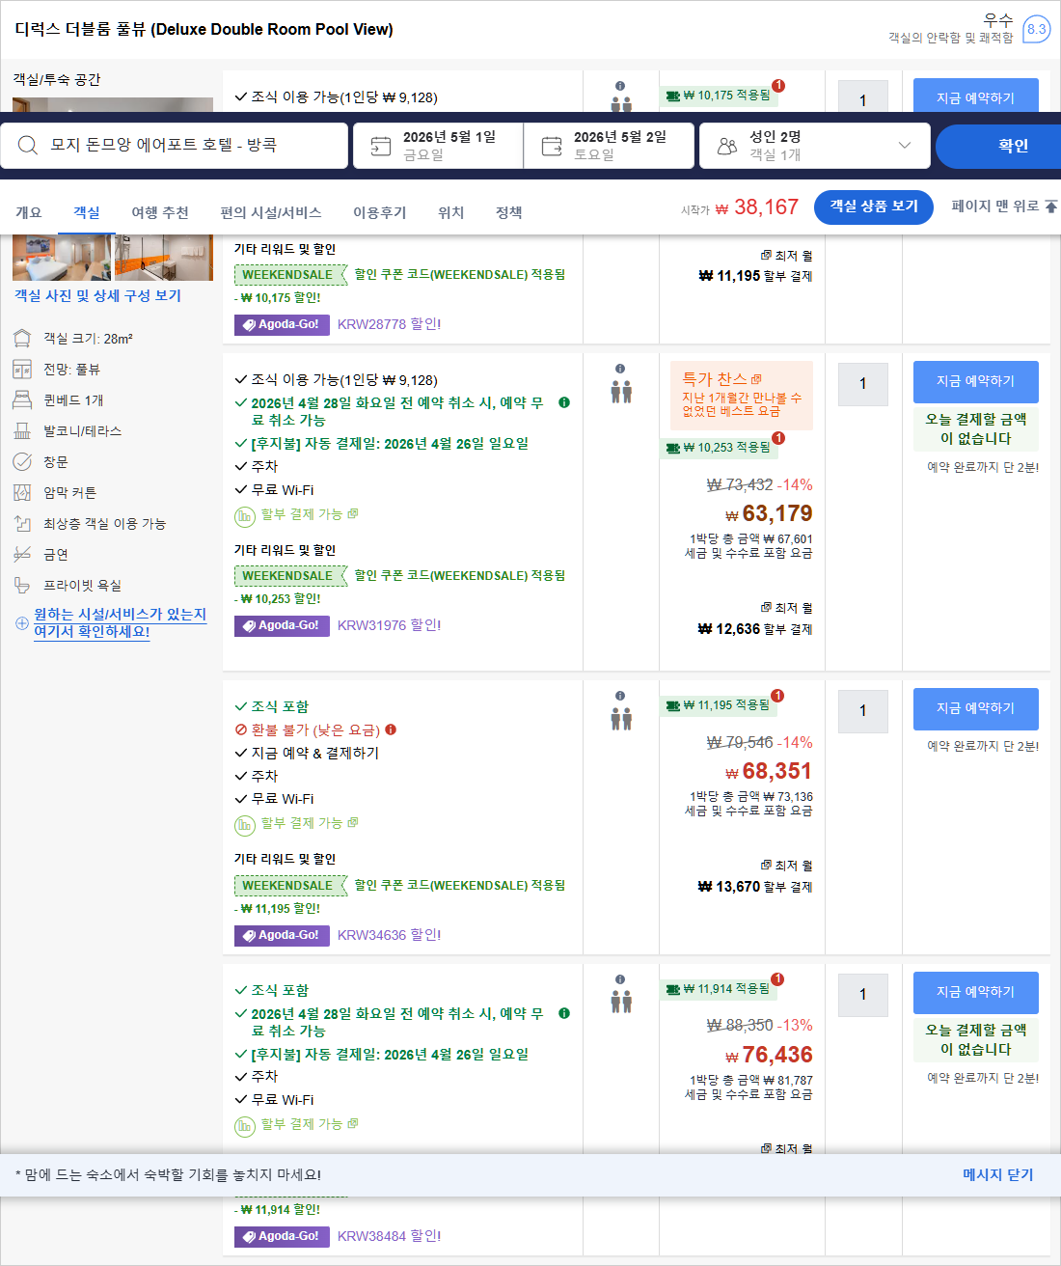Click 페이지 맨 위로 link
Viewport: 1061px width, 1266px height.
pos(995,206)
